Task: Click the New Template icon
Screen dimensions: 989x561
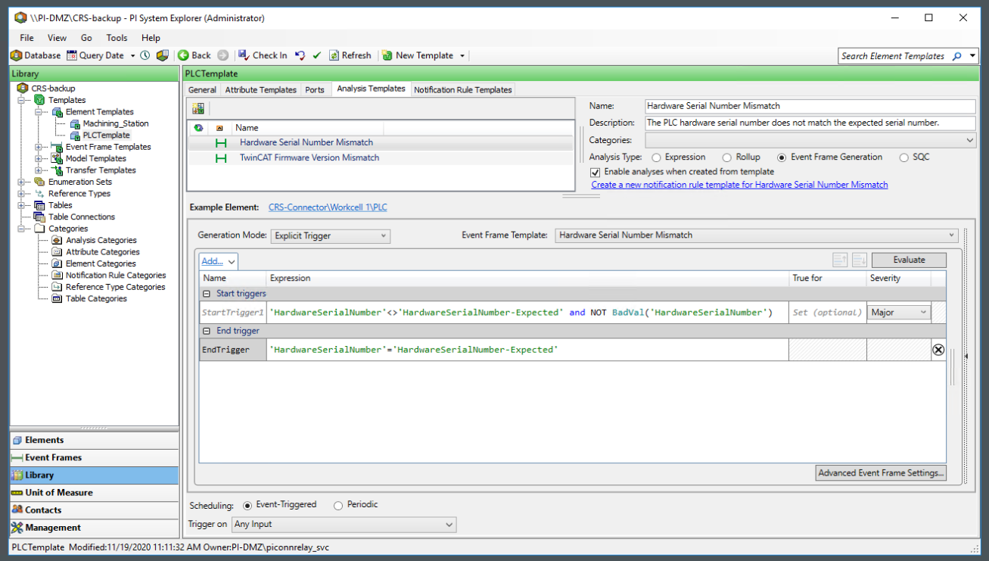Action: (x=387, y=55)
